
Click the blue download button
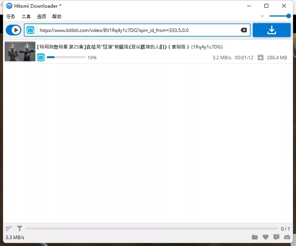click(271, 30)
